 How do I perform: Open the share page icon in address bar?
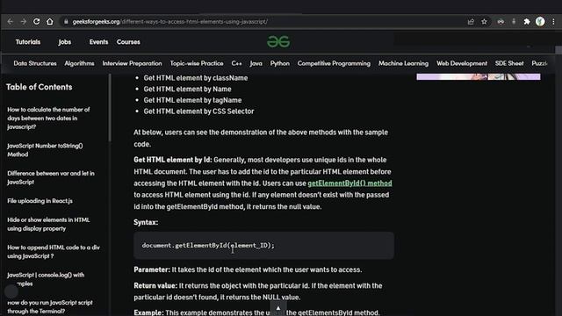471,22
